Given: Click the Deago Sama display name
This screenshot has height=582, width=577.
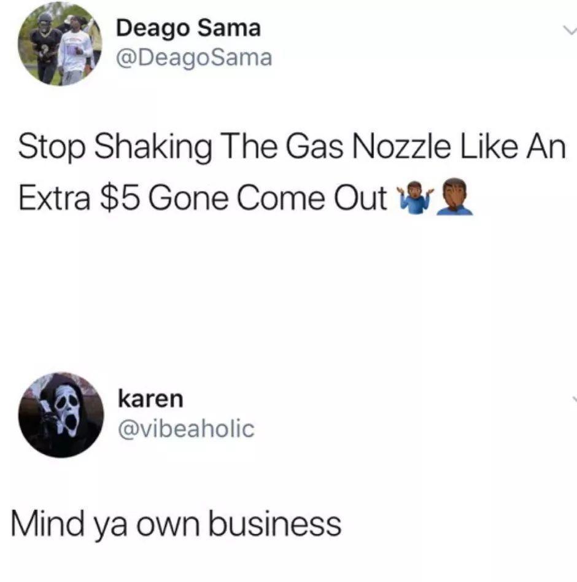Looking at the screenshot, I should (x=188, y=29).
